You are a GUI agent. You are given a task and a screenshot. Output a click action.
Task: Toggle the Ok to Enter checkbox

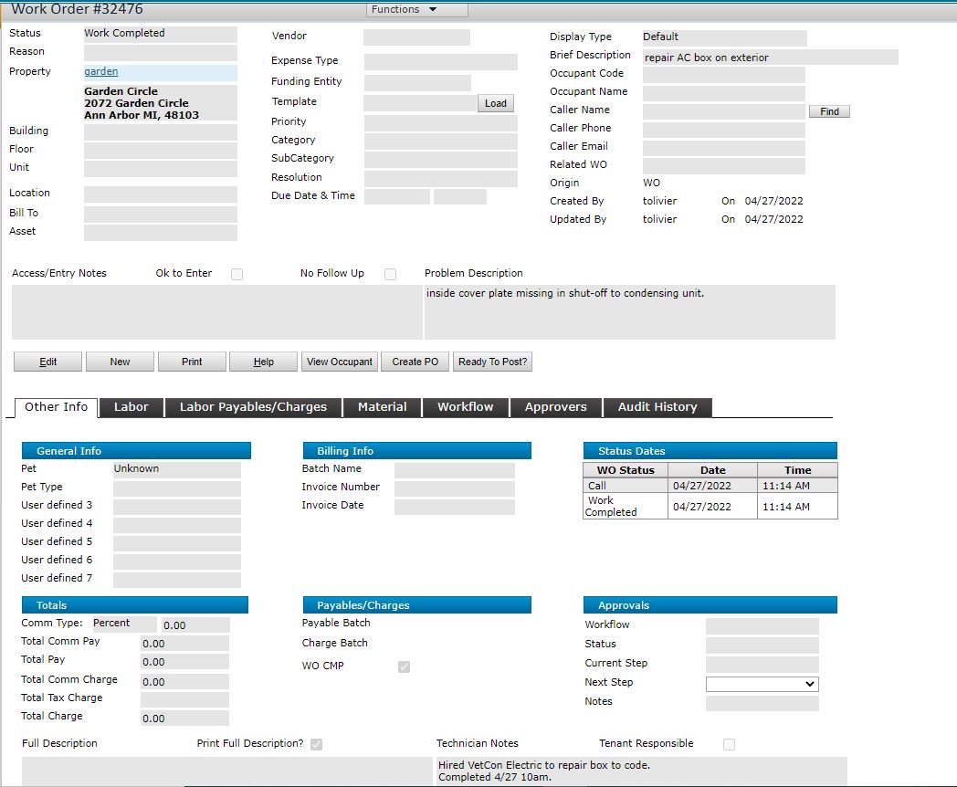(237, 274)
